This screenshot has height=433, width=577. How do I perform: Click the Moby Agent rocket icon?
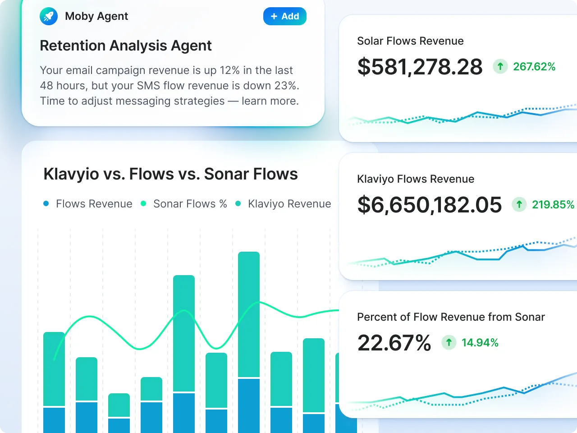48,16
